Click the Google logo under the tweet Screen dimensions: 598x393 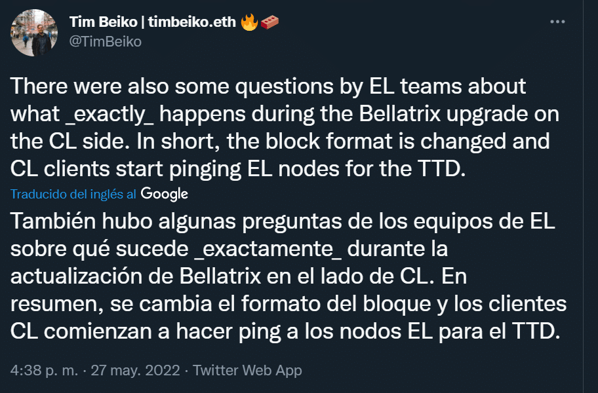[165, 194]
